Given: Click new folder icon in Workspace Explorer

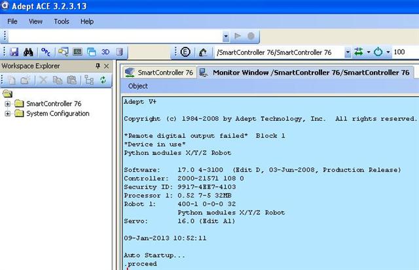Looking at the screenshot, I should coord(26,80).
